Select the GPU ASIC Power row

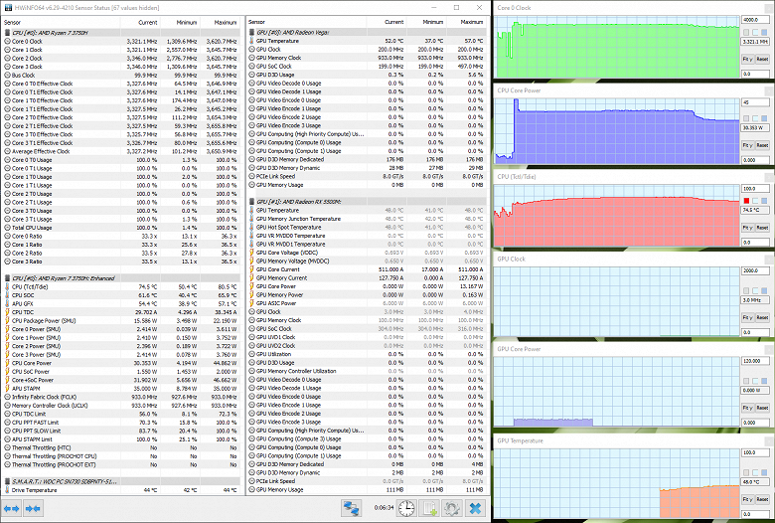pyautogui.click(x=367, y=303)
